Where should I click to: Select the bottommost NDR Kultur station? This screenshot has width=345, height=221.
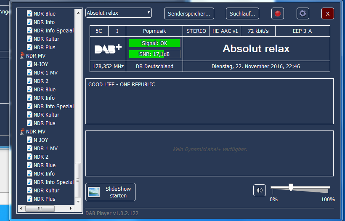[x=46, y=190]
